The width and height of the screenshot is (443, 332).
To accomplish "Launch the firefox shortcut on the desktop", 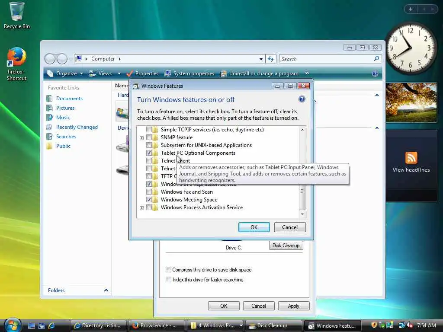I will 16,64.
